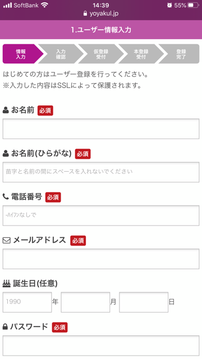Focus the birth year field showing 1990
This screenshot has width=202, height=359.
click(27, 302)
